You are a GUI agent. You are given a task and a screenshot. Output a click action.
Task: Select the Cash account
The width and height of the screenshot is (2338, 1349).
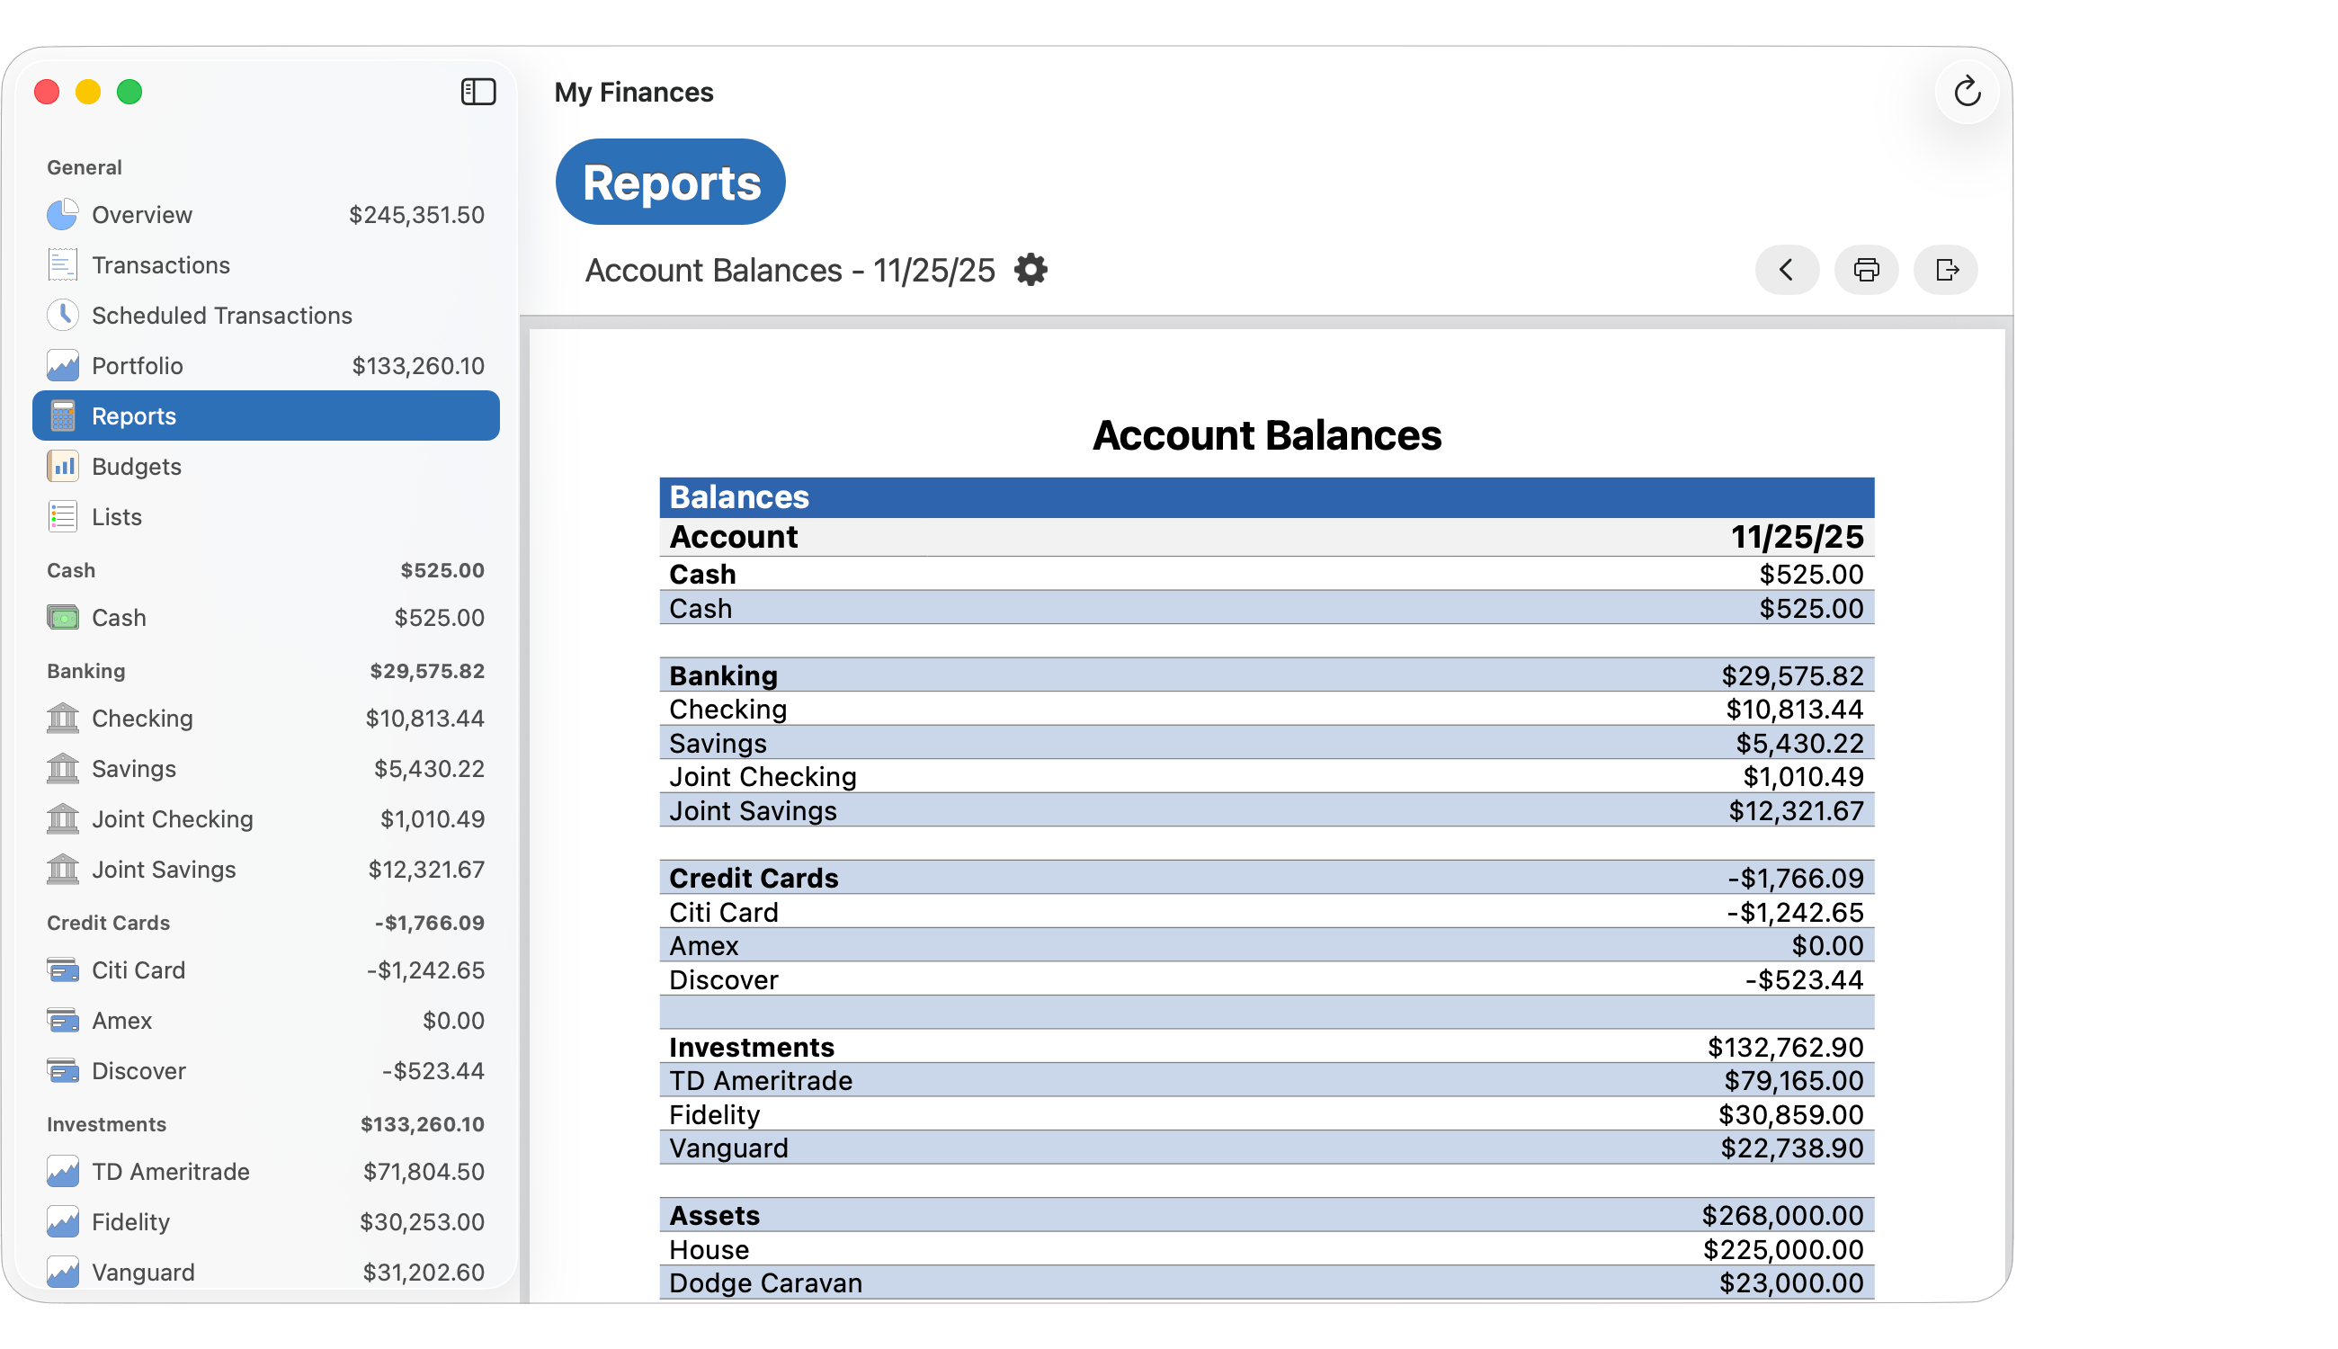click(118, 617)
